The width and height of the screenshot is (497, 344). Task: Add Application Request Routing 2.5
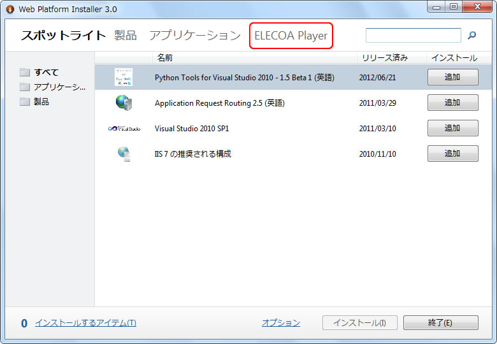point(452,103)
